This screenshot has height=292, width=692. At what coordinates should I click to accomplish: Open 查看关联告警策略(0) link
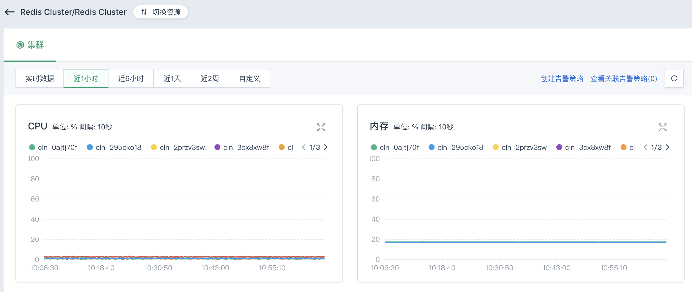pos(624,78)
